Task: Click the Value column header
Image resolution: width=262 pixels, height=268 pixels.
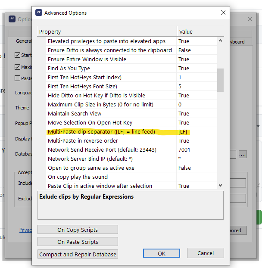Action: pos(200,31)
